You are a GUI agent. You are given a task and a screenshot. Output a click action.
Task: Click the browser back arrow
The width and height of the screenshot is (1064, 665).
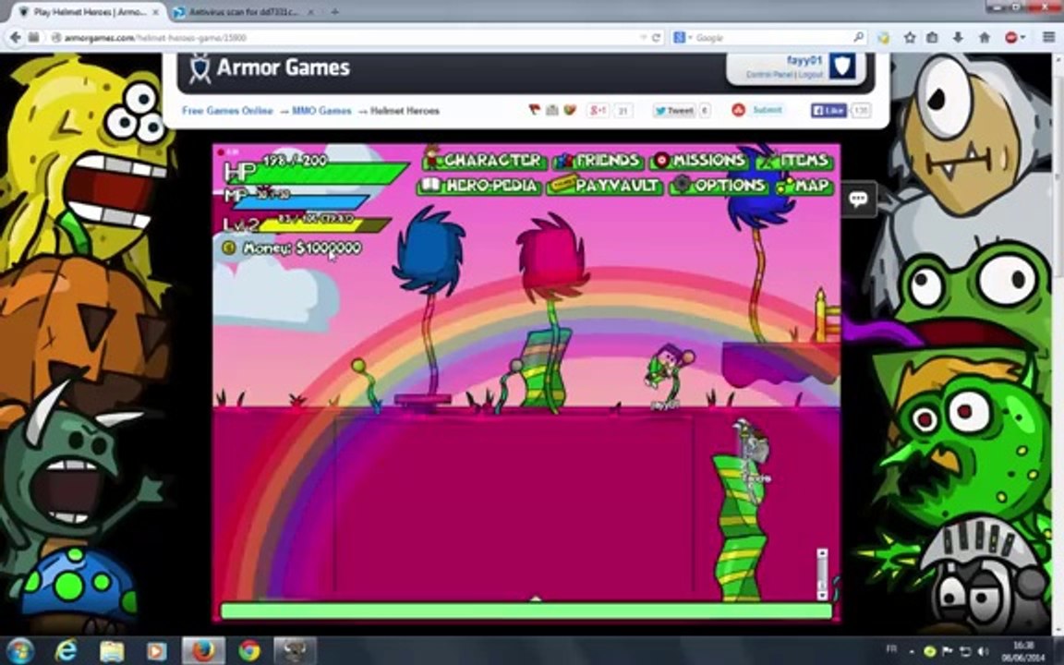pyautogui.click(x=15, y=37)
